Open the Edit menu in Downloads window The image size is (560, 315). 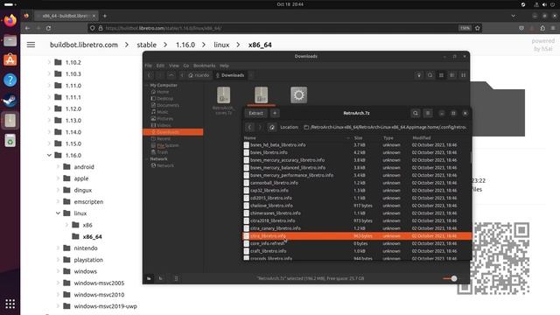pos(160,66)
